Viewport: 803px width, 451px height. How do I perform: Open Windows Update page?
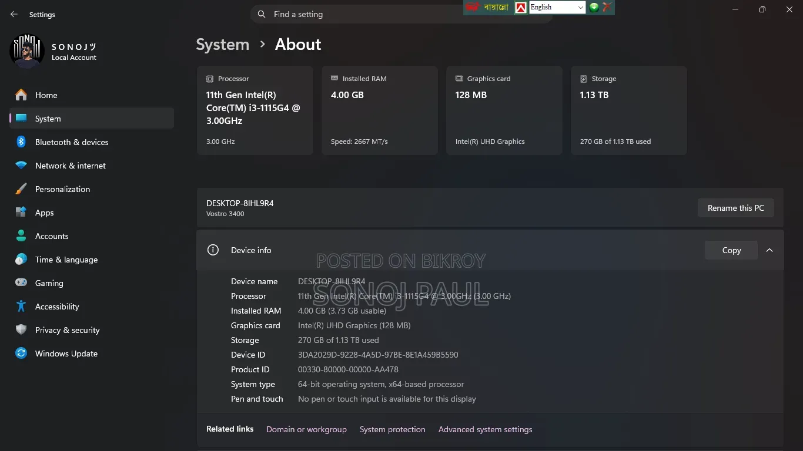(92, 354)
